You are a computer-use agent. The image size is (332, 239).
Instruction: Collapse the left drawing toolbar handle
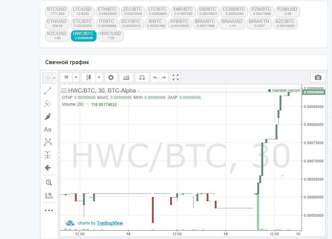pos(59,153)
